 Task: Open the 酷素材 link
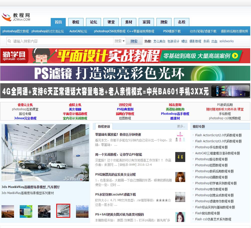pos(175,118)
